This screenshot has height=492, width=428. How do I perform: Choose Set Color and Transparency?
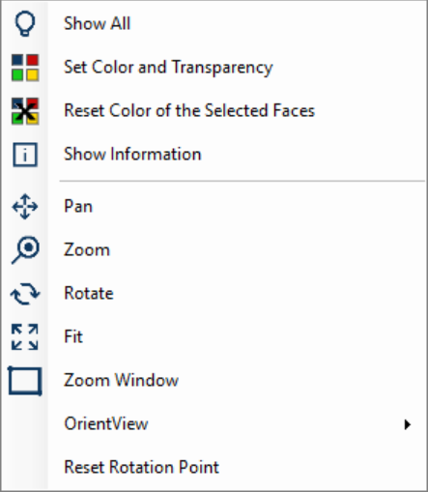[214, 68]
